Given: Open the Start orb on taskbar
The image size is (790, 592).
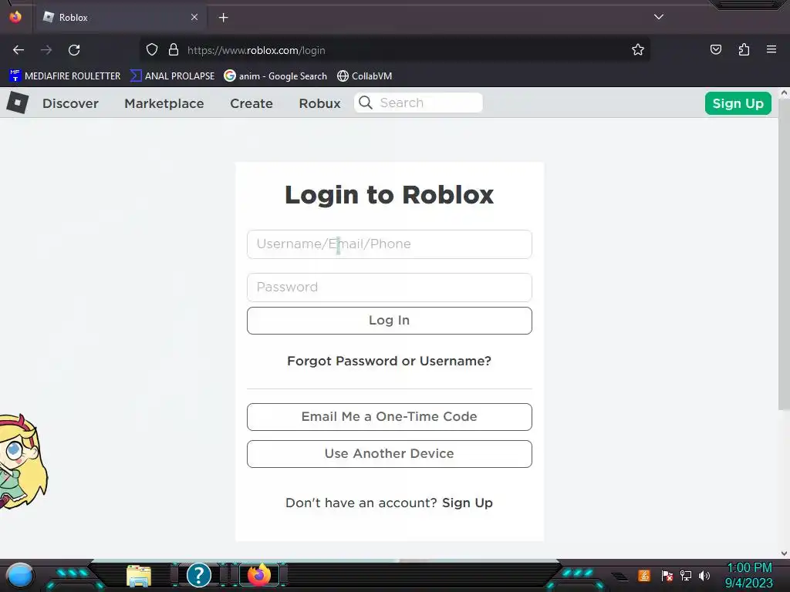Looking at the screenshot, I should pyautogui.click(x=20, y=575).
